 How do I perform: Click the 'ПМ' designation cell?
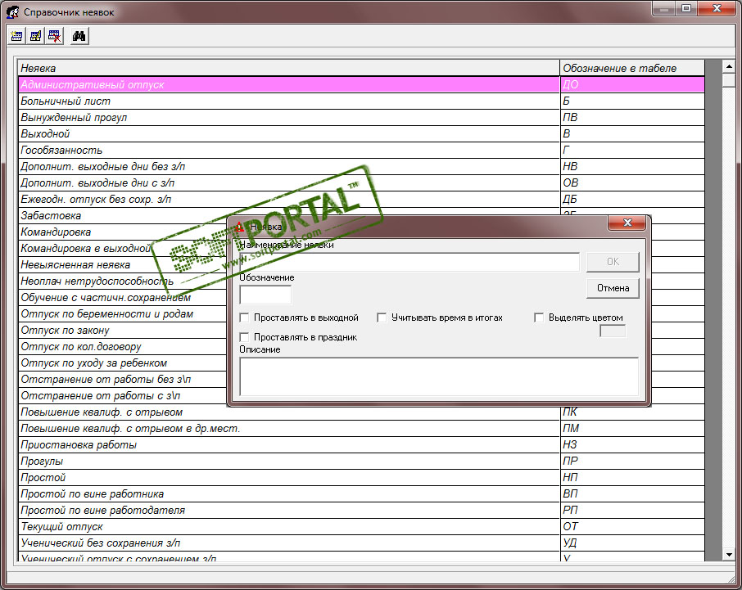pos(632,428)
